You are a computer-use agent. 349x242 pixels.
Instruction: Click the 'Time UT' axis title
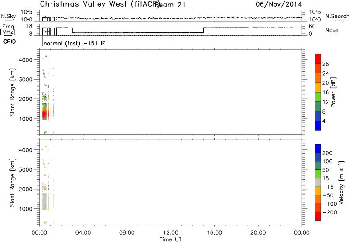(171, 239)
